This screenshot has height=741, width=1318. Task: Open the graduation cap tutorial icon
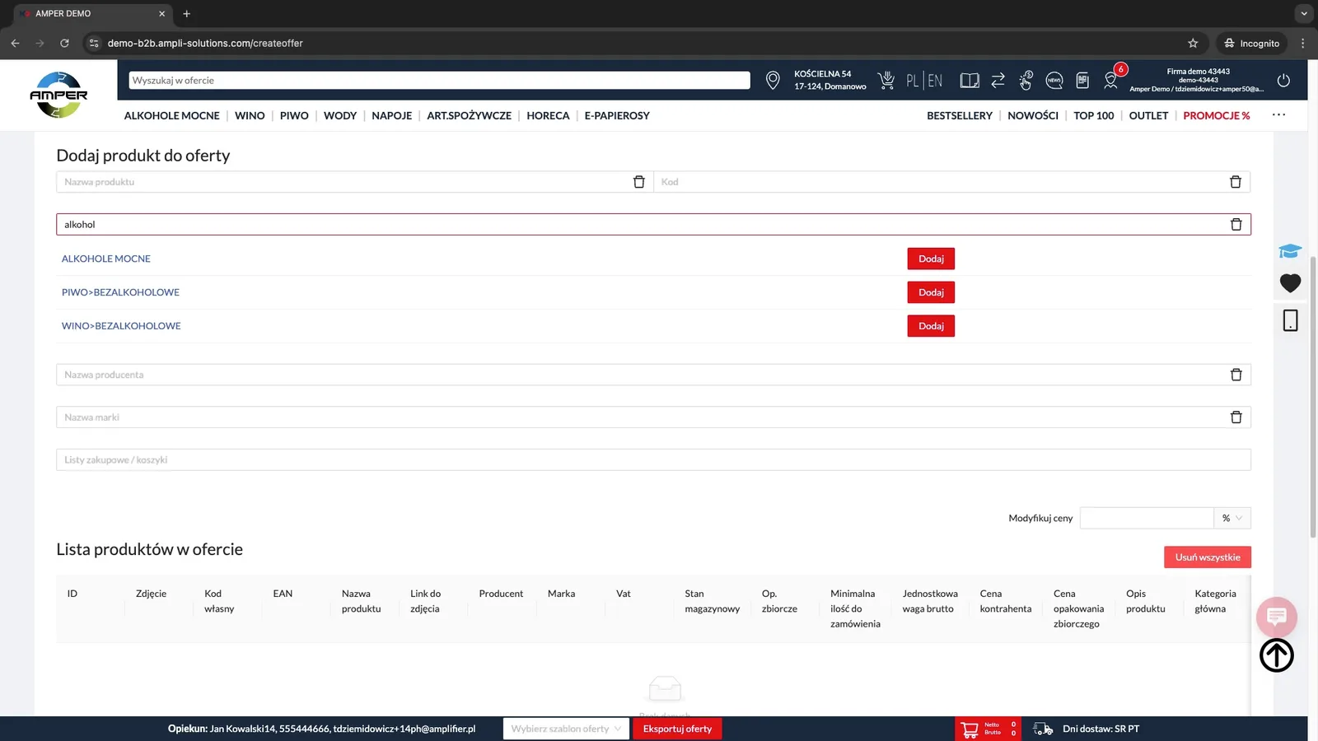[1290, 251]
